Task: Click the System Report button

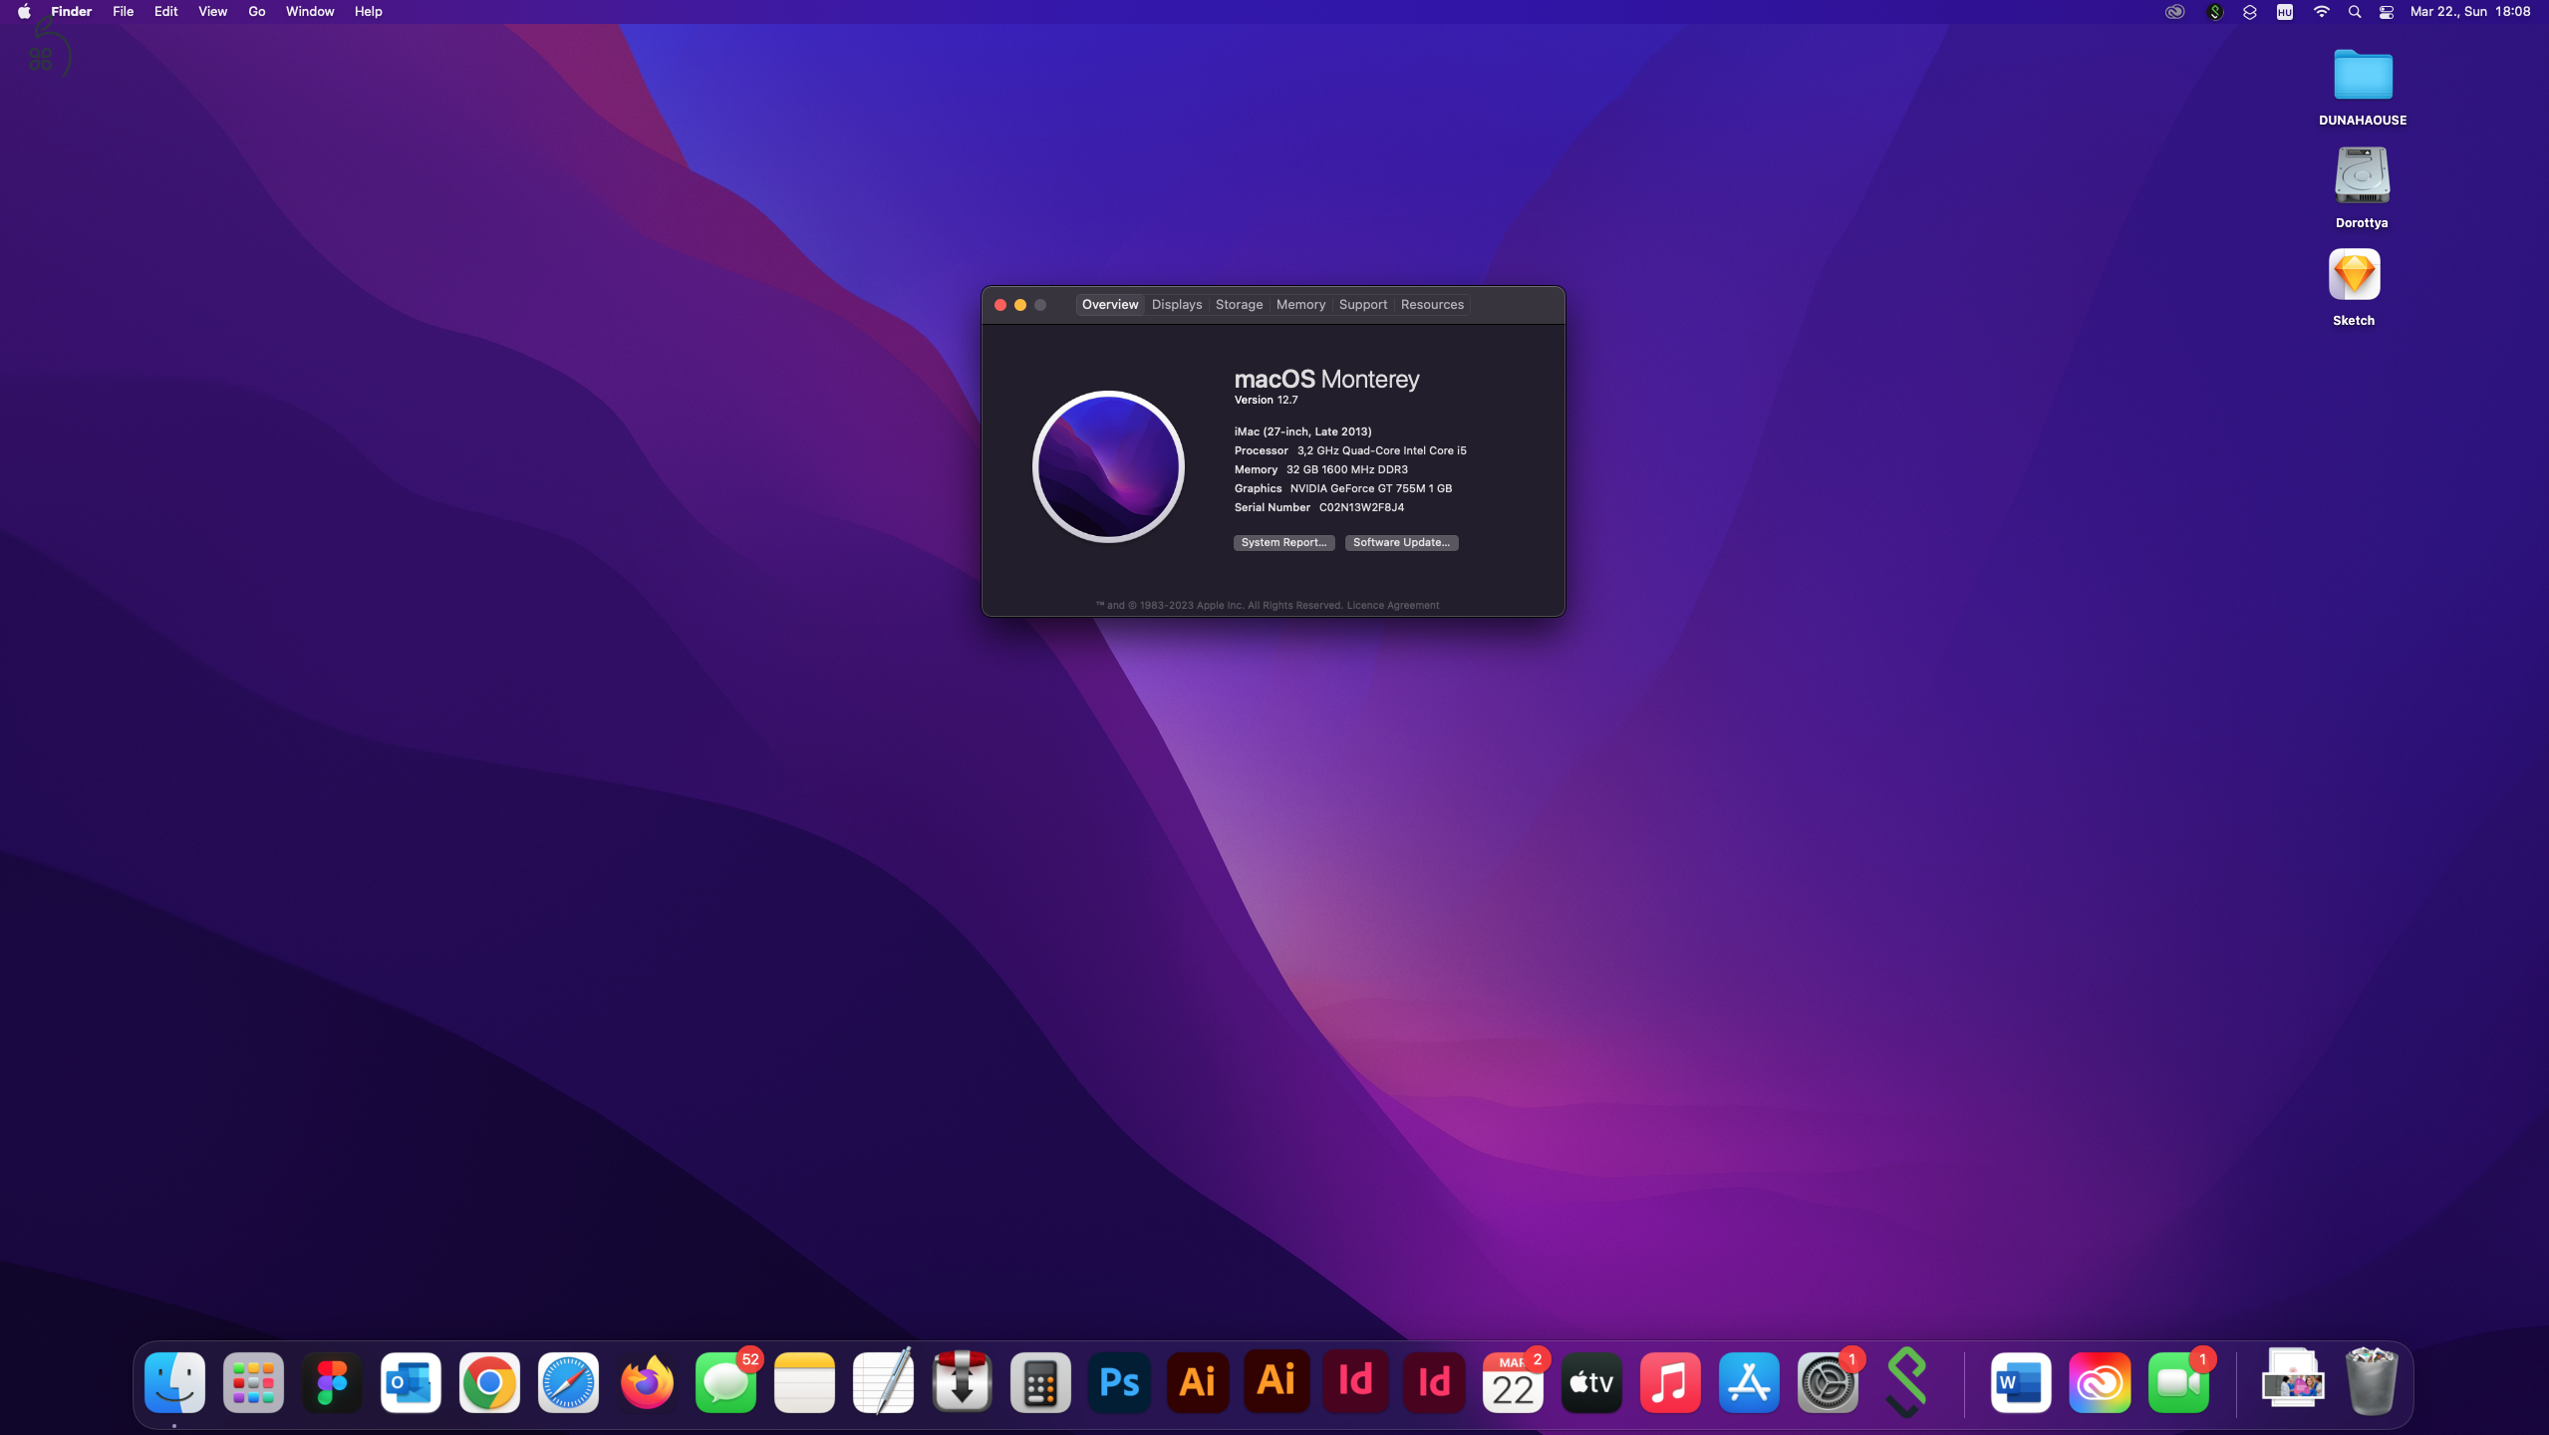Action: pos(1282,542)
